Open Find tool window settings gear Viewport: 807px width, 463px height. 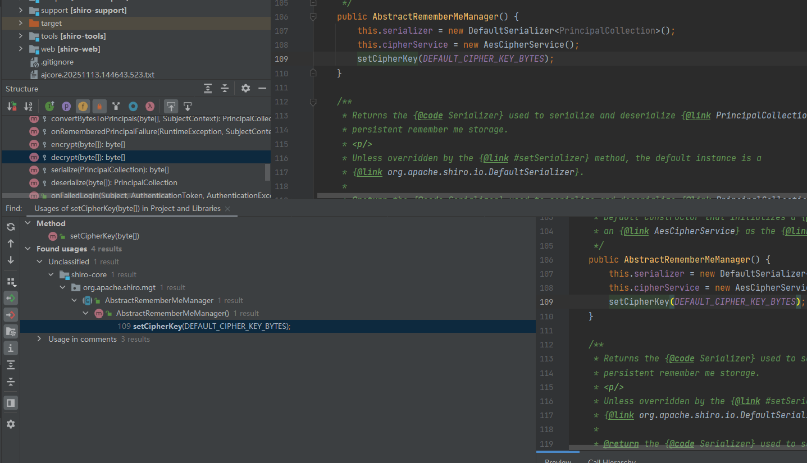tap(11, 424)
